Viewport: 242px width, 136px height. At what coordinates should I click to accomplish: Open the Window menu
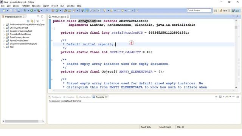71,6
